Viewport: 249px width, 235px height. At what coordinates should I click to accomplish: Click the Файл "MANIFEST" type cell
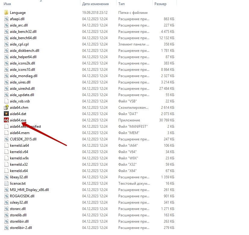[133, 127]
